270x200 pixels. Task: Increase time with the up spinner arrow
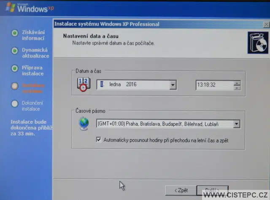click(x=237, y=83)
